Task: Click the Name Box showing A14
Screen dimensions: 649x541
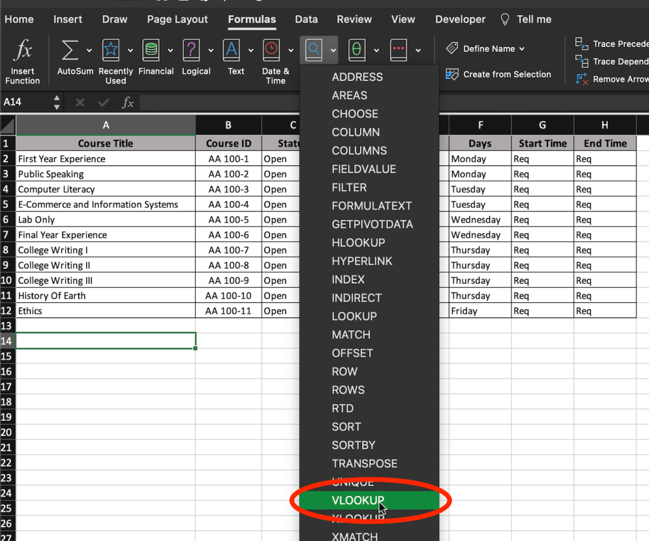Action: [27, 102]
